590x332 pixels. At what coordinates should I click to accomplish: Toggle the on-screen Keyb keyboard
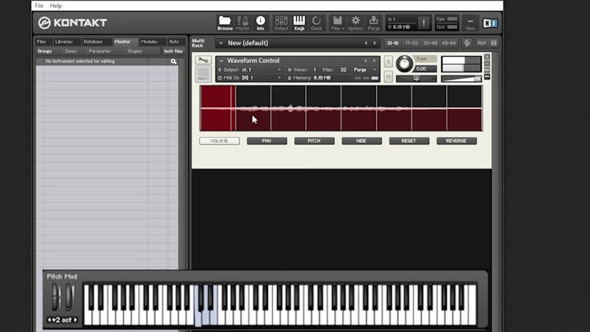click(x=299, y=23)
